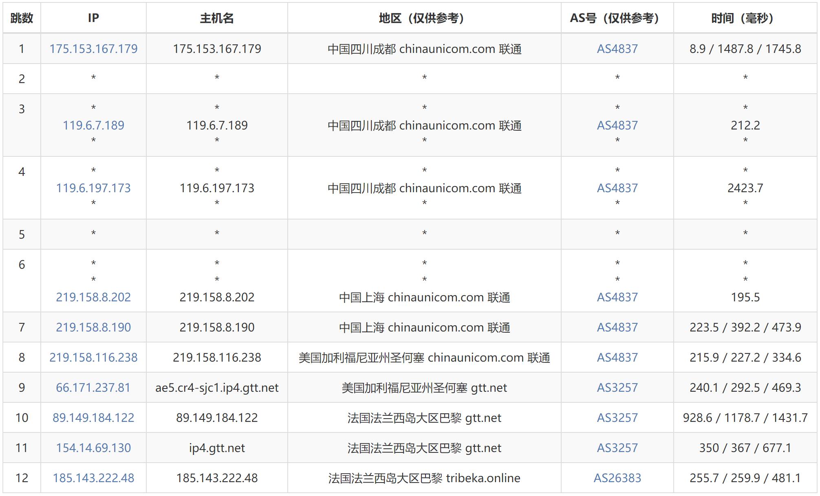Select timing 928.6 / 1178.7 / 1431.7
820x496 pixels.
[745, 418]
